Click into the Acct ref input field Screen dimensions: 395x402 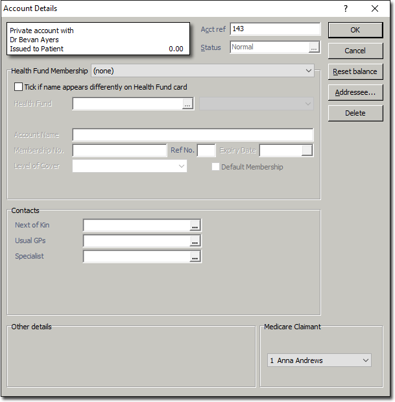pos(275,29)
